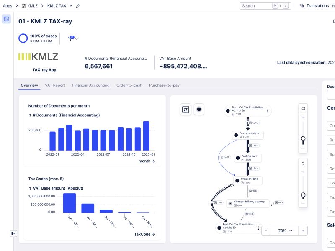Toggle the activity circle display button

[199, 109]
